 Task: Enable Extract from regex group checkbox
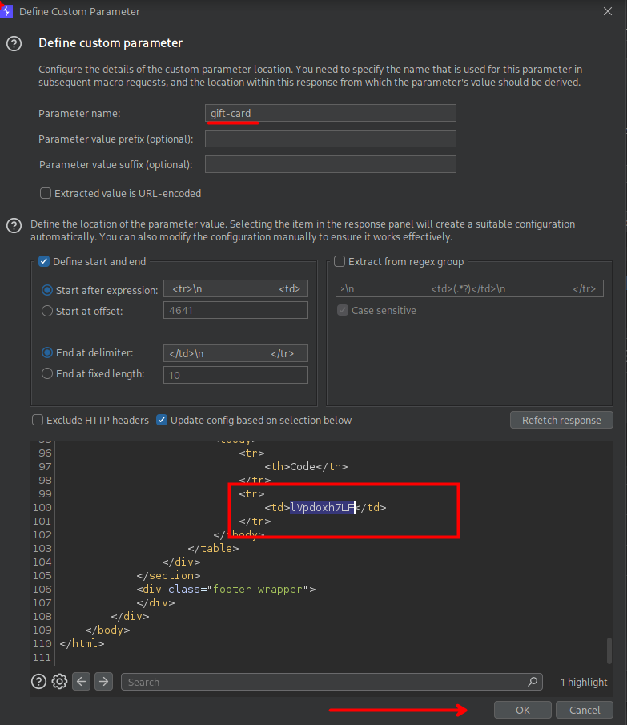tap(340, 261)
